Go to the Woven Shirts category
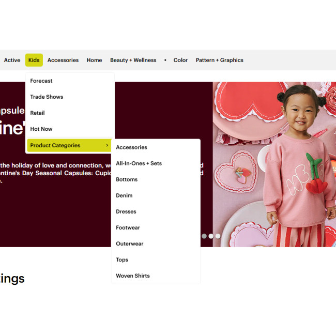 point(133,276)
